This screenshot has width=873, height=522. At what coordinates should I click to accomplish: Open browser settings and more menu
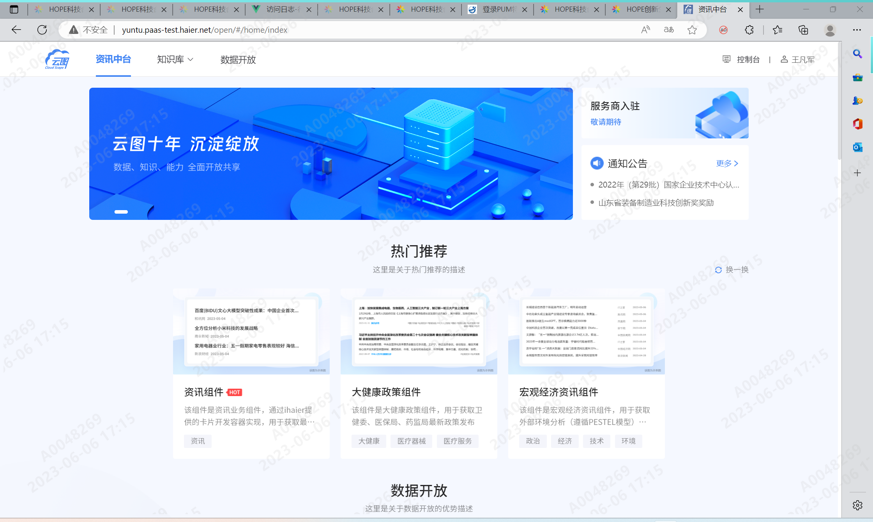click(857, 30)
